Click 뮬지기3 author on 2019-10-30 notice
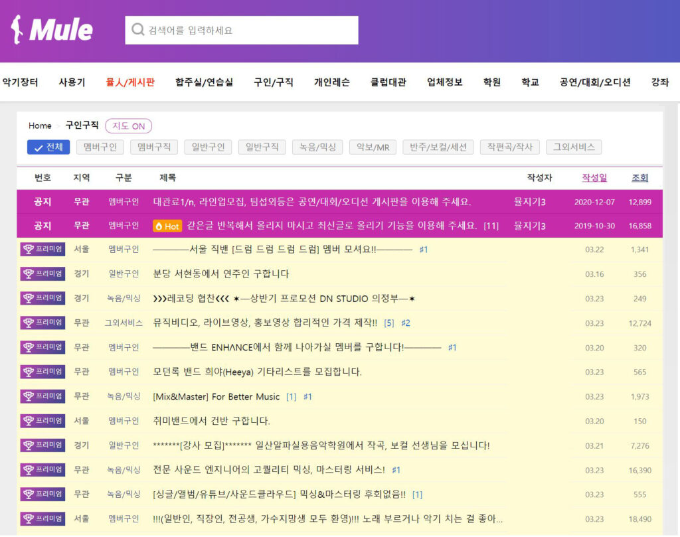The width and height of the screenshot is (680, 537). click(529, 226)
